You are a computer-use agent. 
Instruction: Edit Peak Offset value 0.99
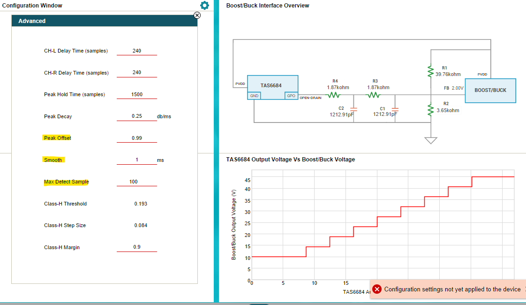click(137, 138)
